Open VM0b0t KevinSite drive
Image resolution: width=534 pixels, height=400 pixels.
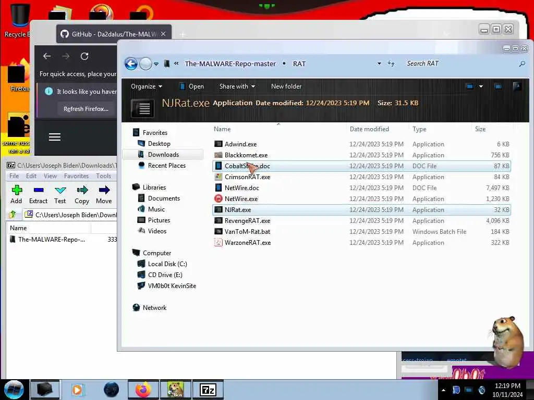click(172, 286)
